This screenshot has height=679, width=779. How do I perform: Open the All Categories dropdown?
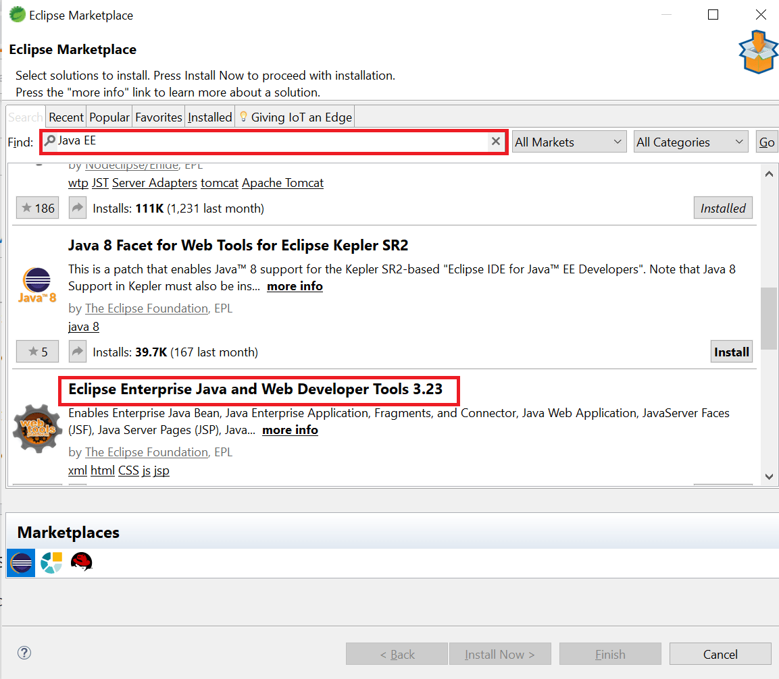coord(690,142)
